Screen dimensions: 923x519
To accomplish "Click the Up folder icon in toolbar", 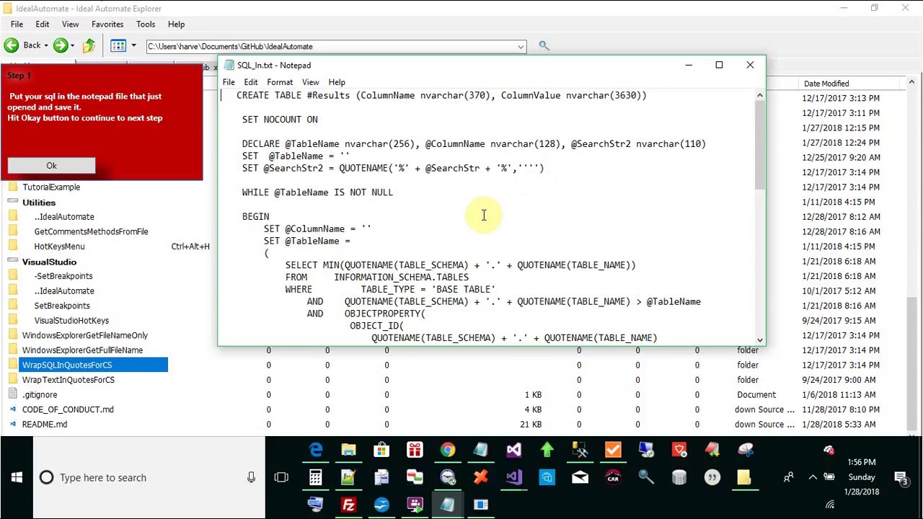I will coord(89,46).
